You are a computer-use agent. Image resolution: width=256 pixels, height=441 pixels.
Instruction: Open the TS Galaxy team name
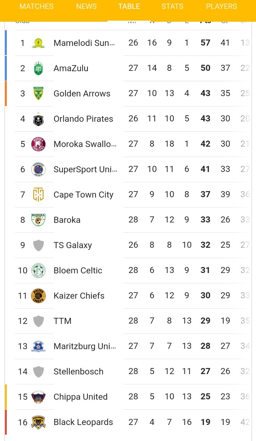[x=73, y=245]
